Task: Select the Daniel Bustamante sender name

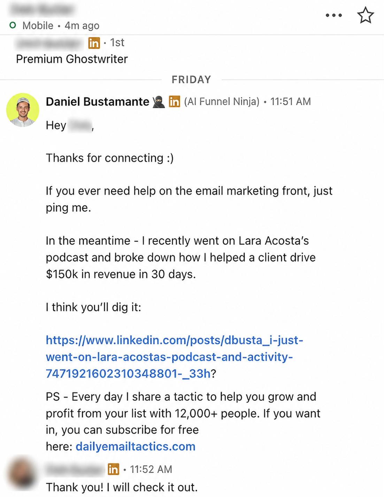Action: pyautogui.click(x=98, y=102)
